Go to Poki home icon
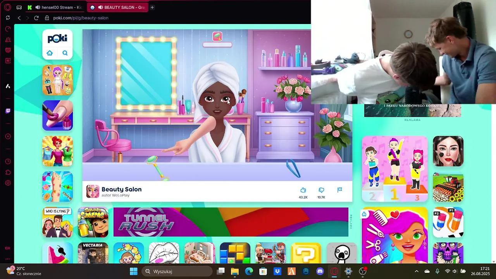This screenshot has width=496, height=279. tap(50, 53)
